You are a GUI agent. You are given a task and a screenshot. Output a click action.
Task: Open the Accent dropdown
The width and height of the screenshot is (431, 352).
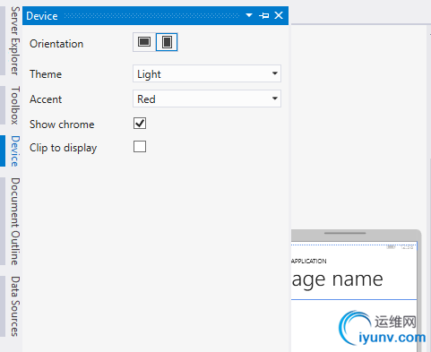tap(207, 99)
